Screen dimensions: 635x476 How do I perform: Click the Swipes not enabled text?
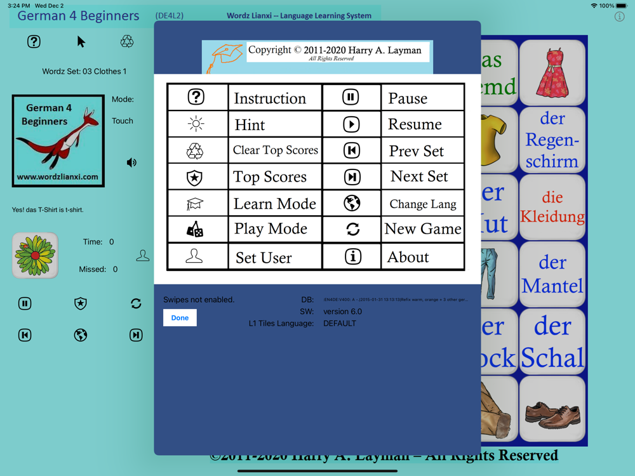pos(199,300)
